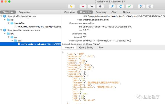This screenshot has height=104, width=165.
Task: Click the "MajorPollutants" JSON line
Action: pos(94,87)
